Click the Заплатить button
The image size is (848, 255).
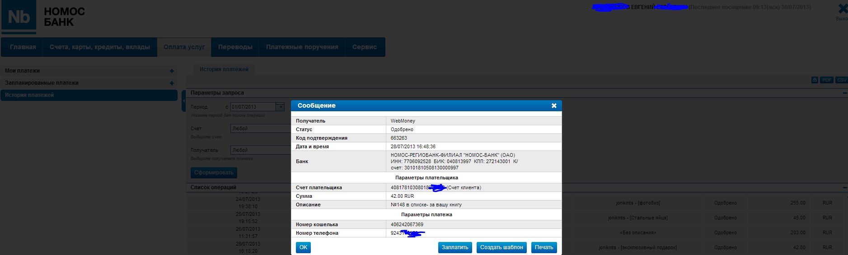(455, 247)
